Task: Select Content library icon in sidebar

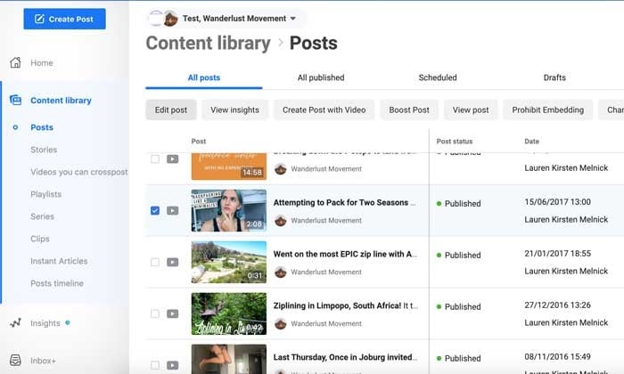Action: [15, 100]
